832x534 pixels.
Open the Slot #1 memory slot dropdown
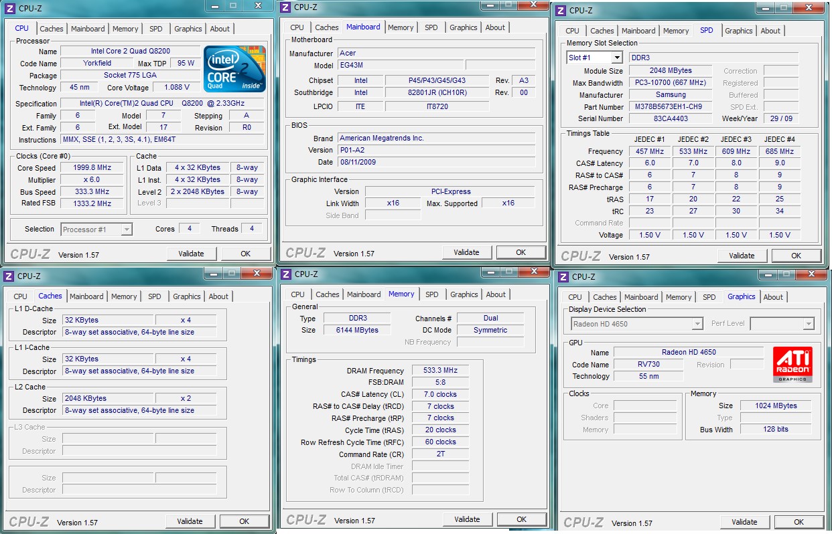tap(616, 58)
